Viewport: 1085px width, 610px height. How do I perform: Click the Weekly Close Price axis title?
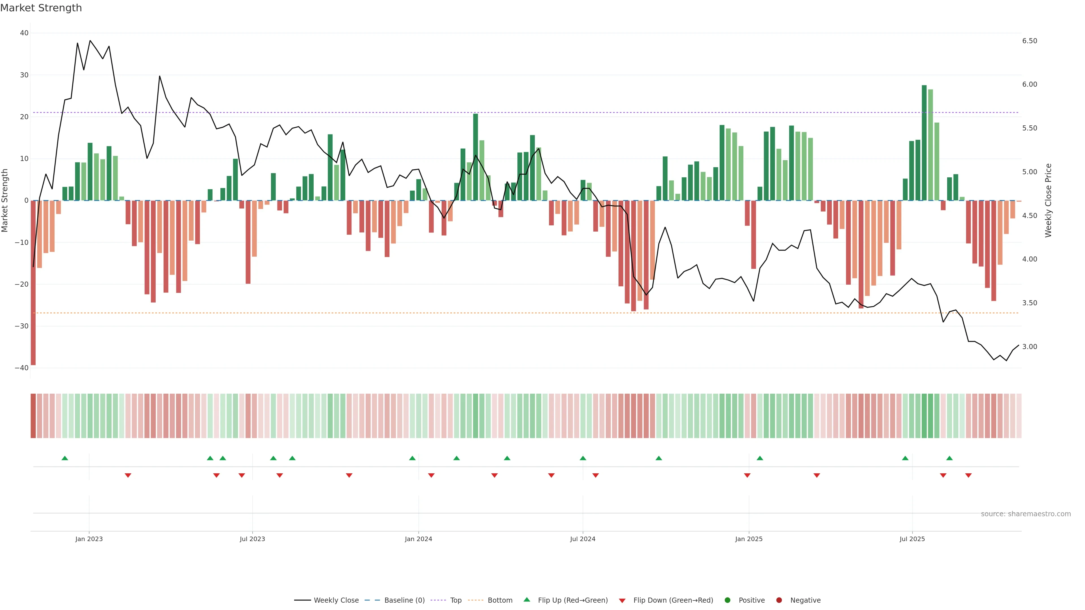pyautogui.click(x=1048, y=201)
